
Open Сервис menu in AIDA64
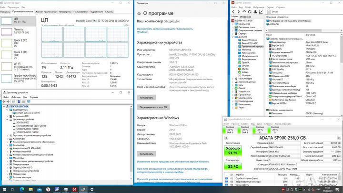(x=270, y=7)
